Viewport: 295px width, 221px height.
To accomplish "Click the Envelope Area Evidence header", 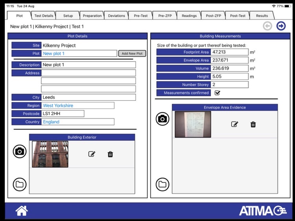I will pyautogui.click(x=225, y=107).
